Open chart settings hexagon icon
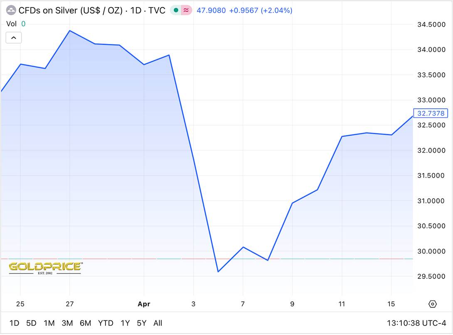 [x=432, y=304]
